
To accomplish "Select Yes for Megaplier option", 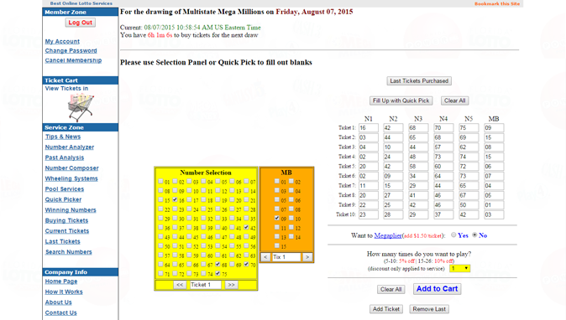I will [453, 235].
